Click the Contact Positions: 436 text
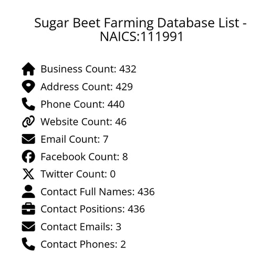 pos(92,209)
